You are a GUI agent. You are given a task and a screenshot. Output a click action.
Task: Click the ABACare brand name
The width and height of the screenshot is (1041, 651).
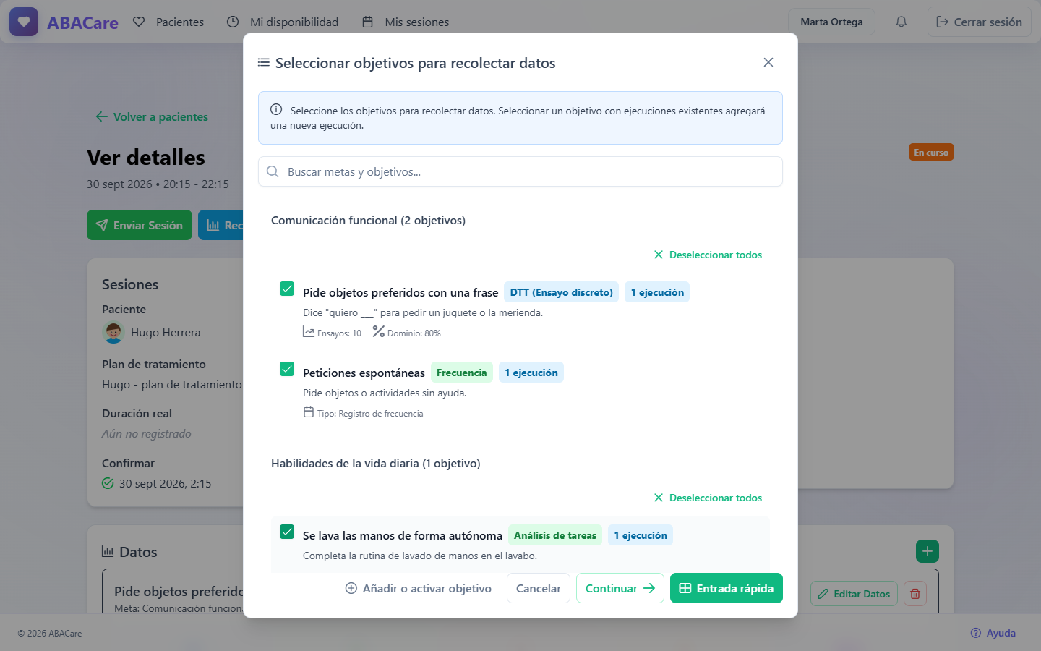coord(82,22)
